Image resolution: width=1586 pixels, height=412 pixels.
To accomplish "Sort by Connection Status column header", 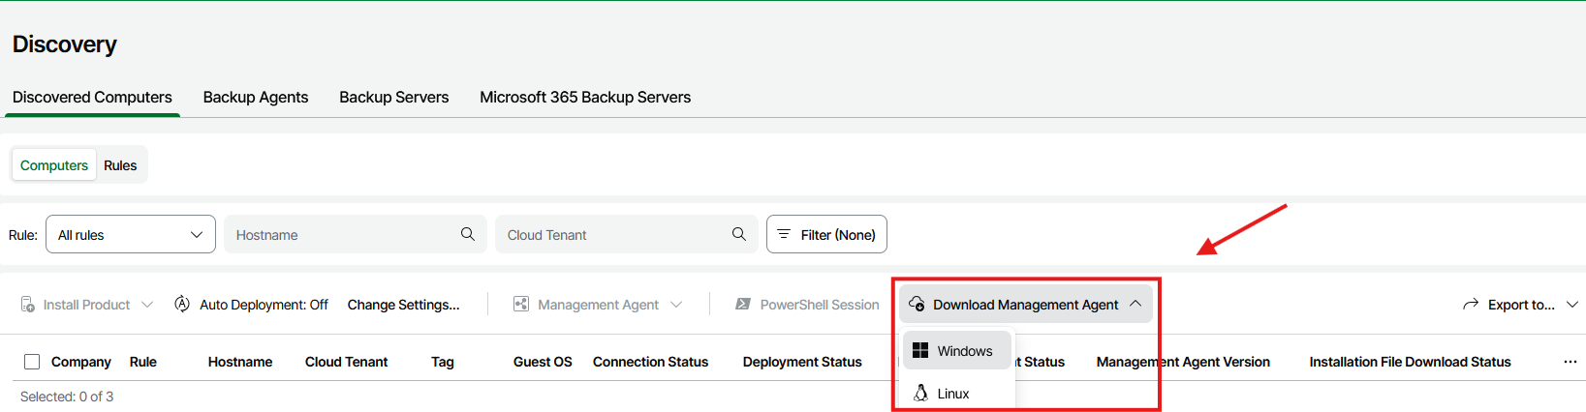I will 650,362.
